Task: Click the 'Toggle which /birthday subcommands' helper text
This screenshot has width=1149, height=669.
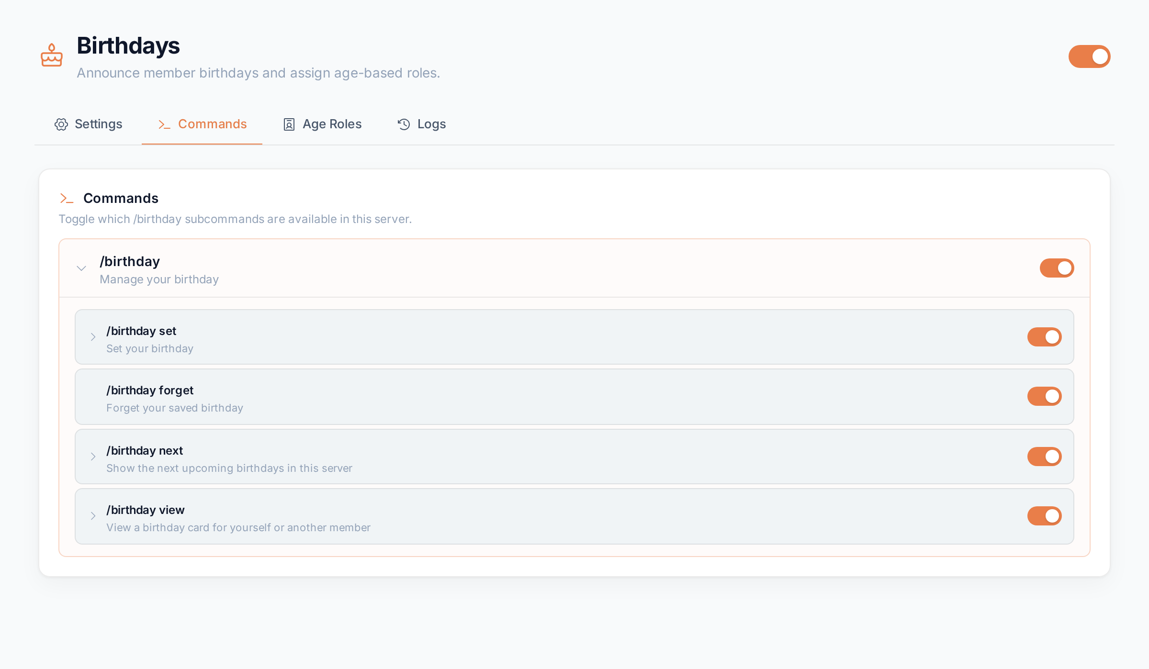Action: tap(235, 219)
